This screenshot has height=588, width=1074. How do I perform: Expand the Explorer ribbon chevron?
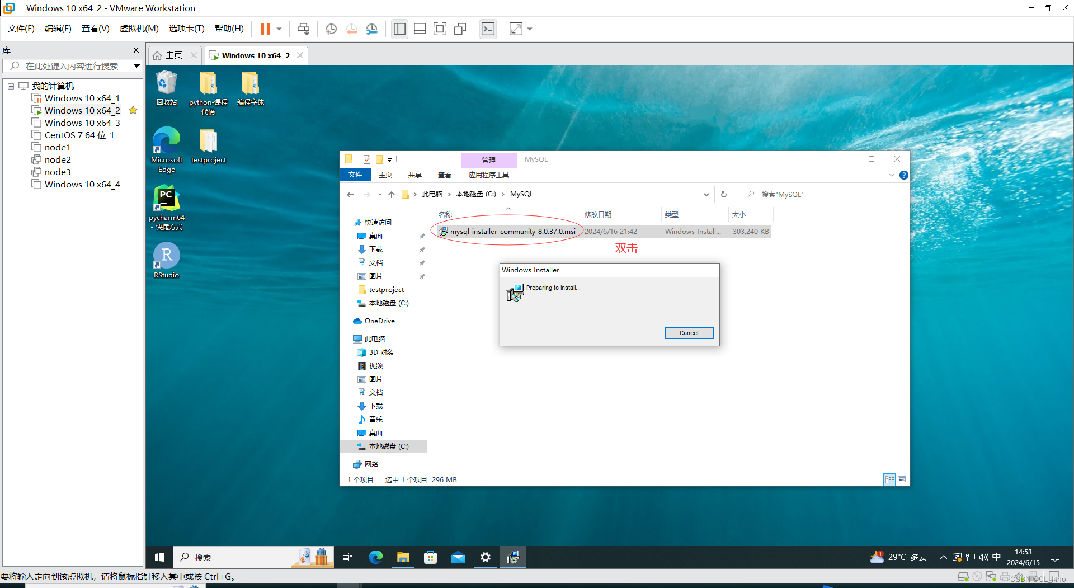(x=892, y=175)
